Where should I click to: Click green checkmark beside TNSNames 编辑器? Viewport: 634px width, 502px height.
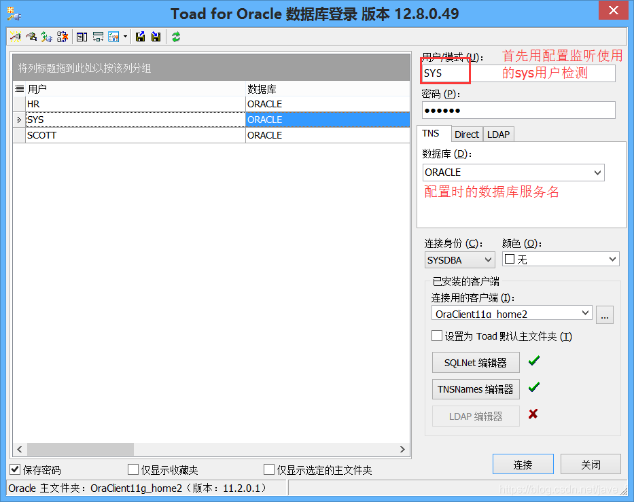pos(533,387)
